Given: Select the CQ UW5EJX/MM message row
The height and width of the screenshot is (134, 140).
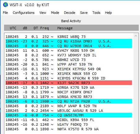Looking at the screenshot, I should click(x=69, y=115).
